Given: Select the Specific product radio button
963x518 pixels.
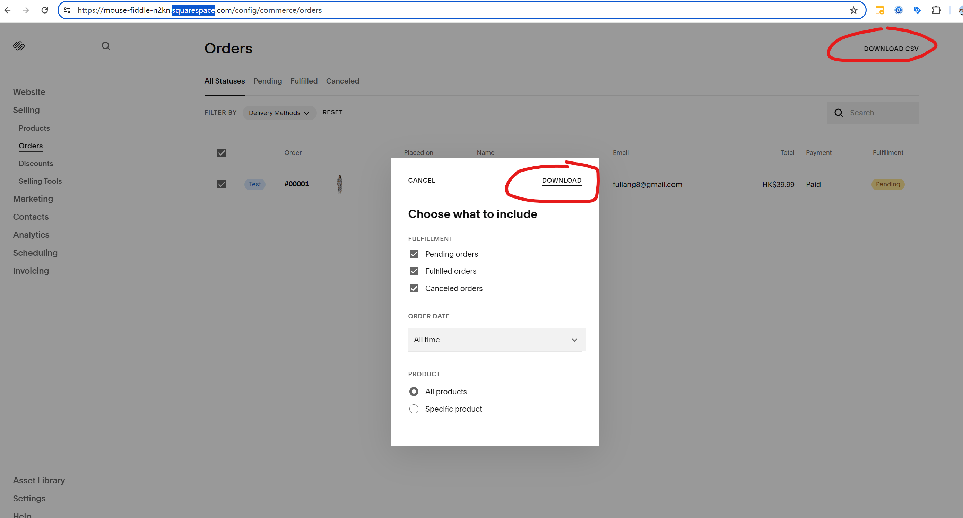Looking at the screenshot, I should (414, 409).
